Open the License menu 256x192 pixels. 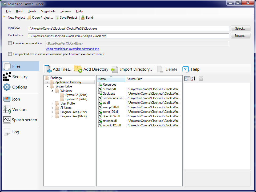click(66, 11)
